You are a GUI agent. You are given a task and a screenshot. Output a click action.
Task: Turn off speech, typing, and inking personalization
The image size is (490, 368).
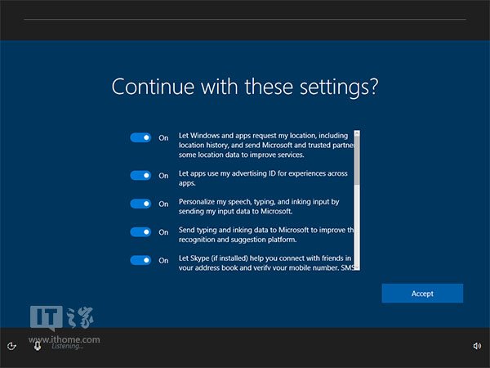click(140, 204)
